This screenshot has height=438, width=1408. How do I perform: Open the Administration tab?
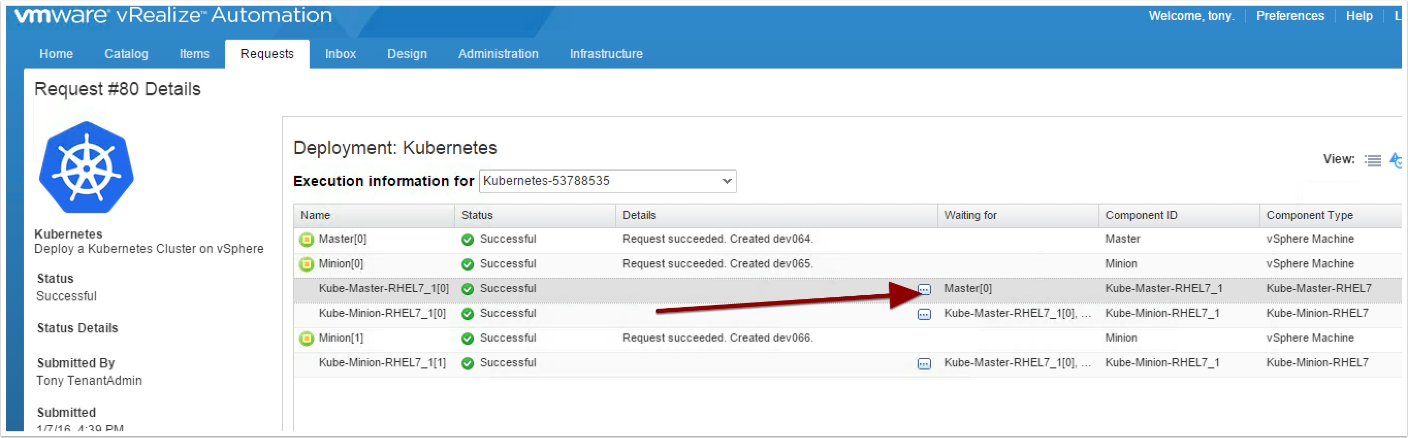point(498,54)
